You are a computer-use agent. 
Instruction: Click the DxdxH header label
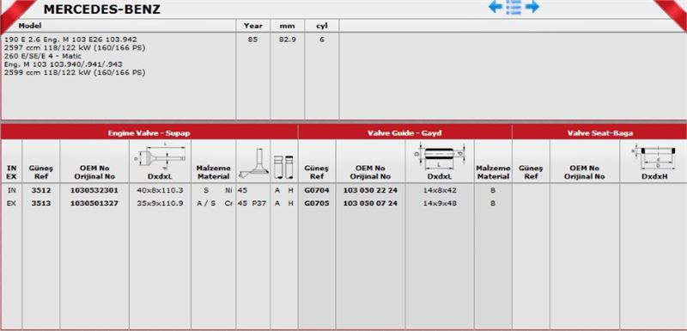click(x=654, y=177)
